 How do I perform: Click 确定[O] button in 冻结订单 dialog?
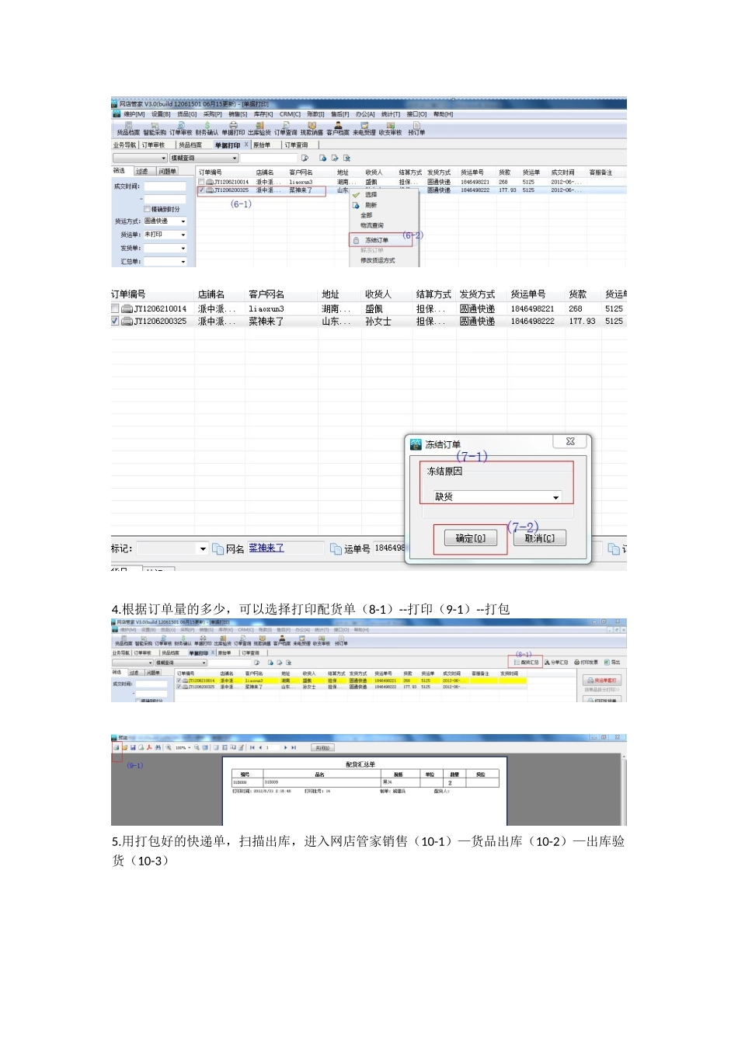point(470,538)
